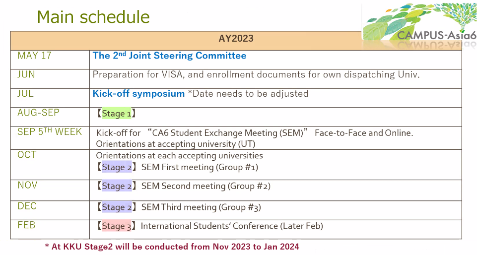
Task: Click the Main schedule title
Action: click(93, 17)
